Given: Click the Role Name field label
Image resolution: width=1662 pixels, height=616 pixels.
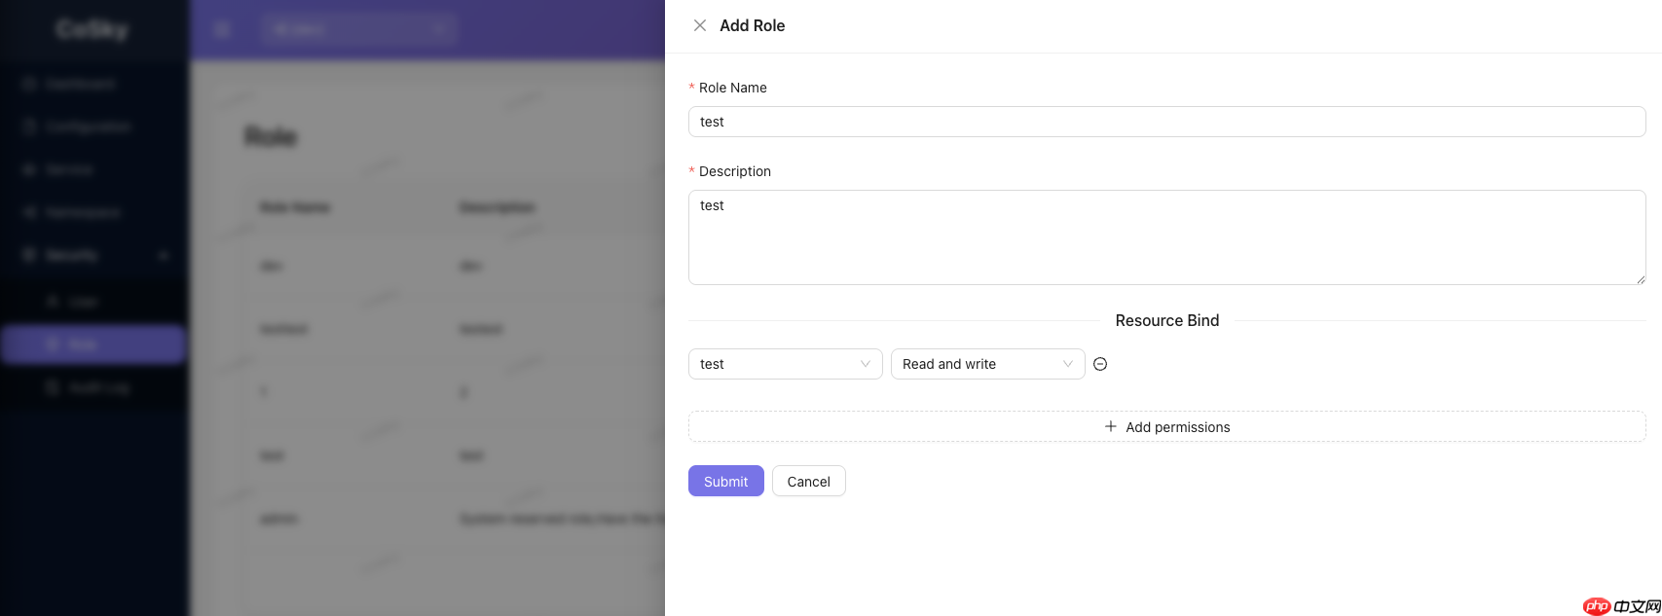Looking at the screenshot, I should [x=732, y=88].
